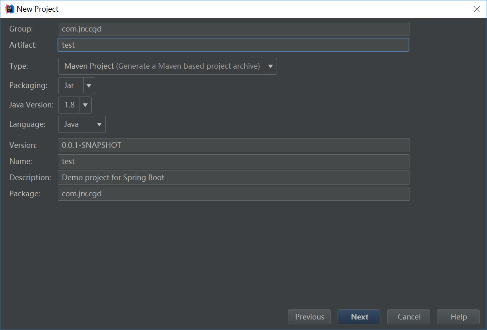Open Help for this dialog
Screen dimensions: 487x330
point(458,317)
